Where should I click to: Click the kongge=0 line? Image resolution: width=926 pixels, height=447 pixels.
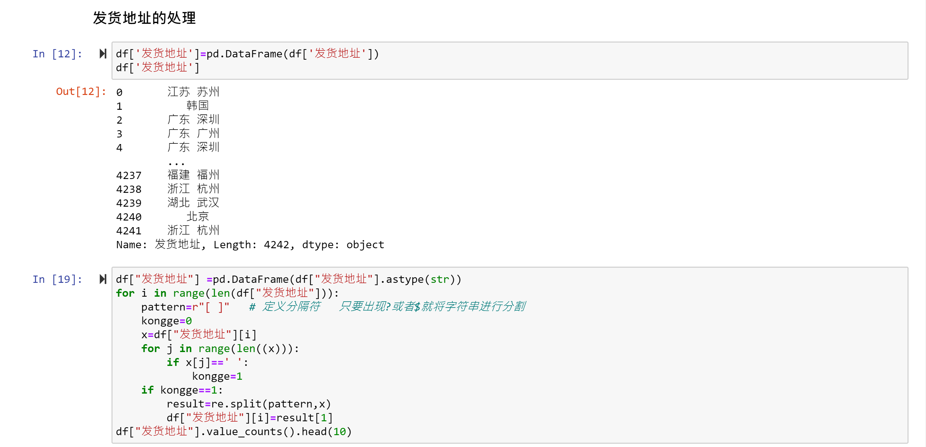(166, 320)
